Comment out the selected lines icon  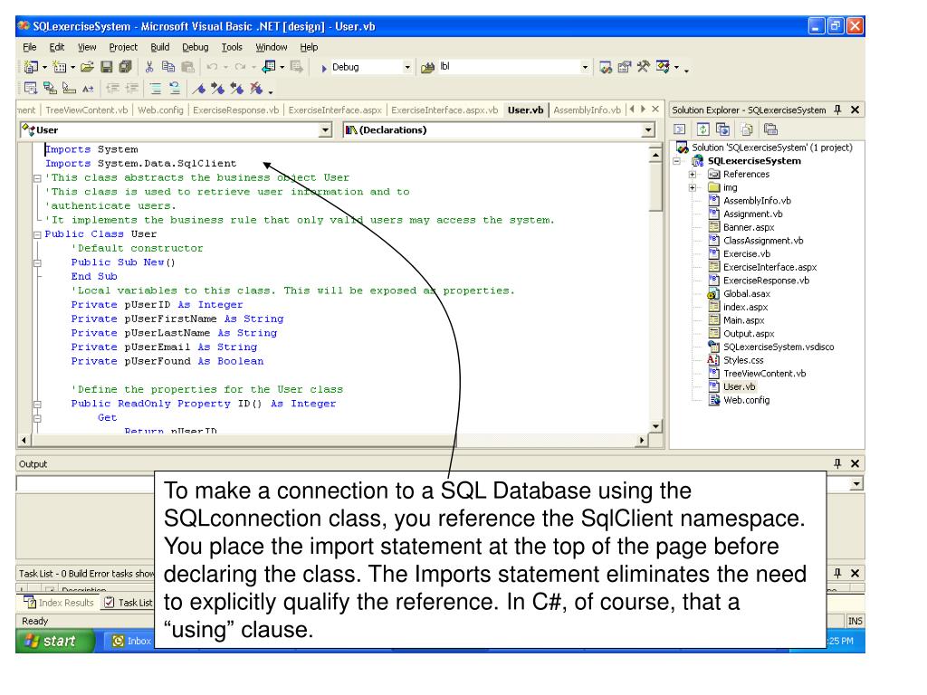[156, 89]
